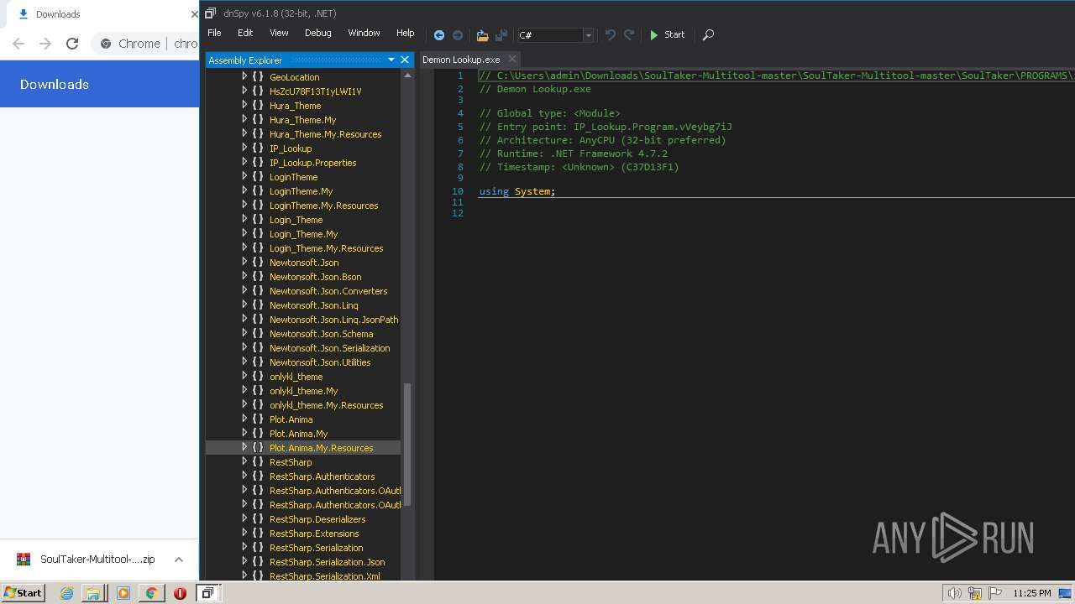
Task: Select the IP_Lookup.Properties namespace
Action: click(312, 163)
